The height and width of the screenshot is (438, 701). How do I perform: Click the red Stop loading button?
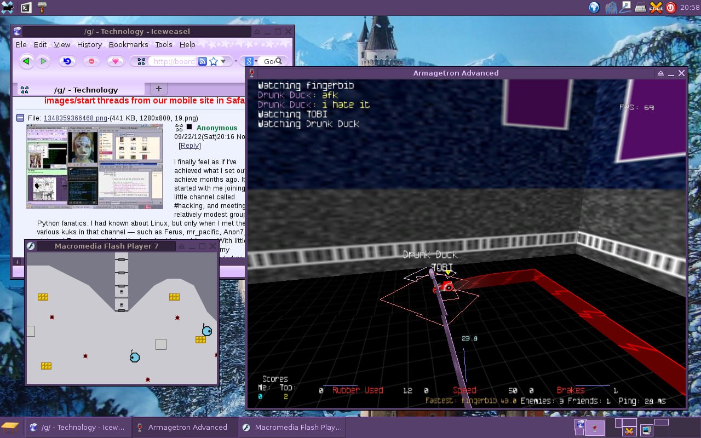tap(91, 61)
